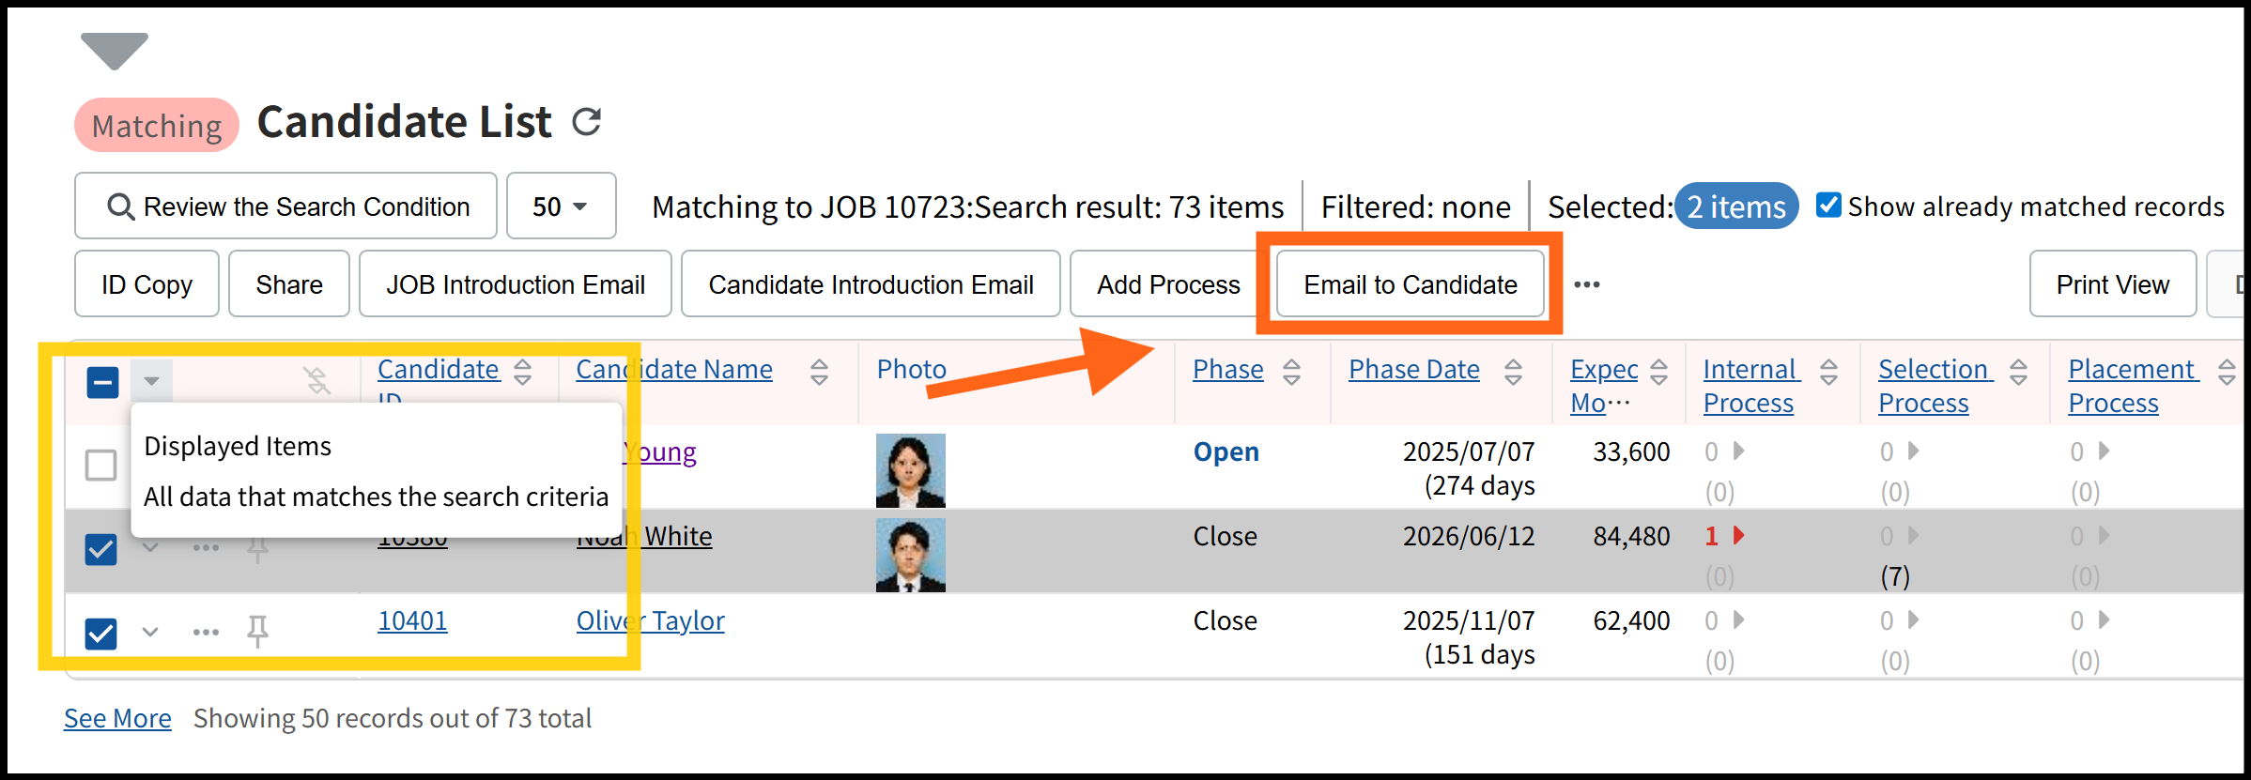Uncheck Show already matched records
Viewport: 2251px width, 780px height.
1828,205
